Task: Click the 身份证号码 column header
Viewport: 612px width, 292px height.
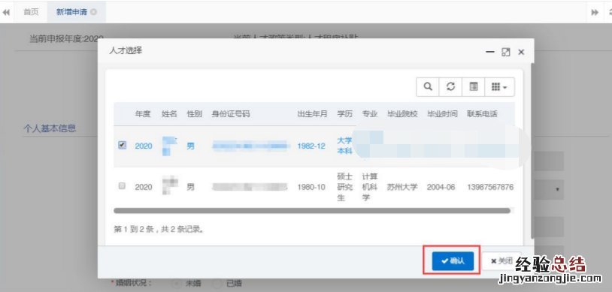Action: pyautogui.click(x=231, y=114)
